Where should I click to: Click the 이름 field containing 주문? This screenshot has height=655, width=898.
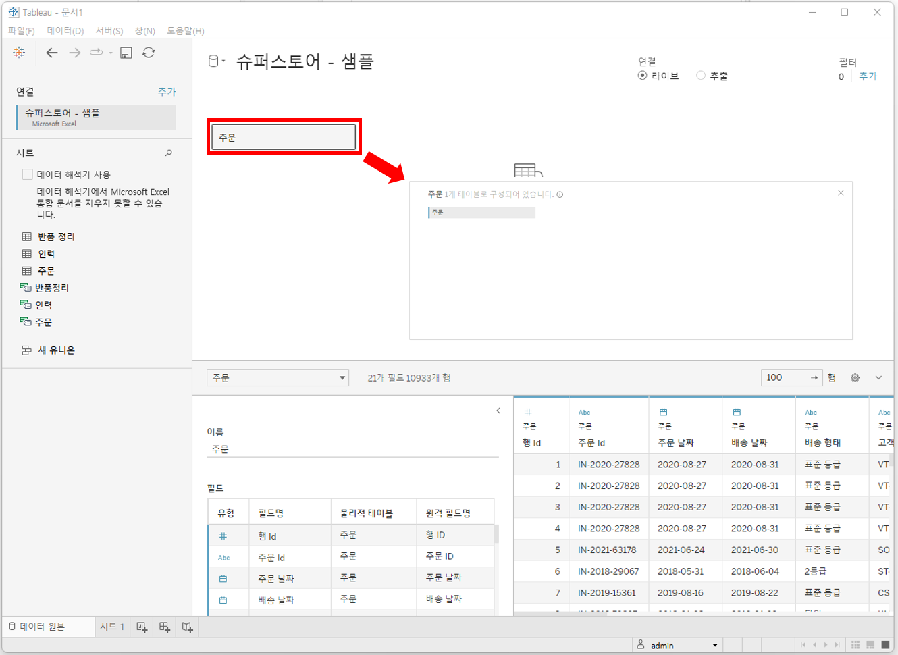[352, 448]
